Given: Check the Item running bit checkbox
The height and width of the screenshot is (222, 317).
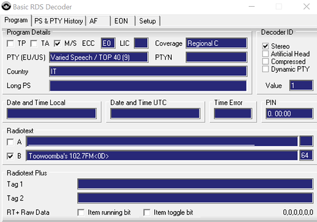Looking at the screenshot, I should [x=81, y=212].
